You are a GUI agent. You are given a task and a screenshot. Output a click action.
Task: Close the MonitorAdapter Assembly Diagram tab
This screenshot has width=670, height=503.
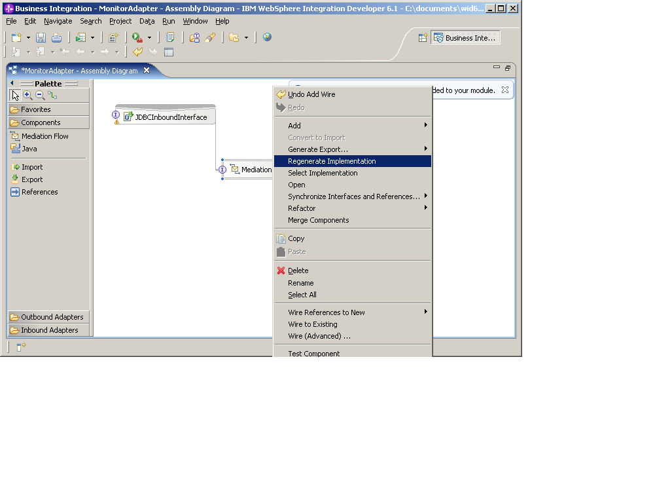[147, 70]
